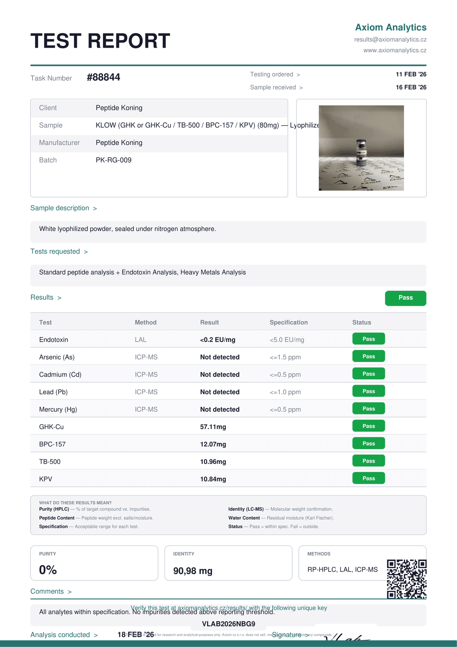Open the sample vial photo thumbnail

pos(361,148)
